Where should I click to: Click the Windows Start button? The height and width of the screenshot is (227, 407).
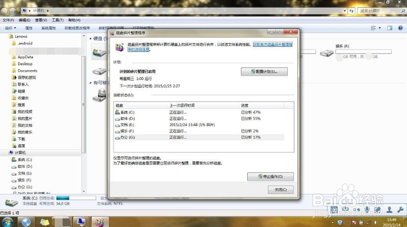pos(7,222)
